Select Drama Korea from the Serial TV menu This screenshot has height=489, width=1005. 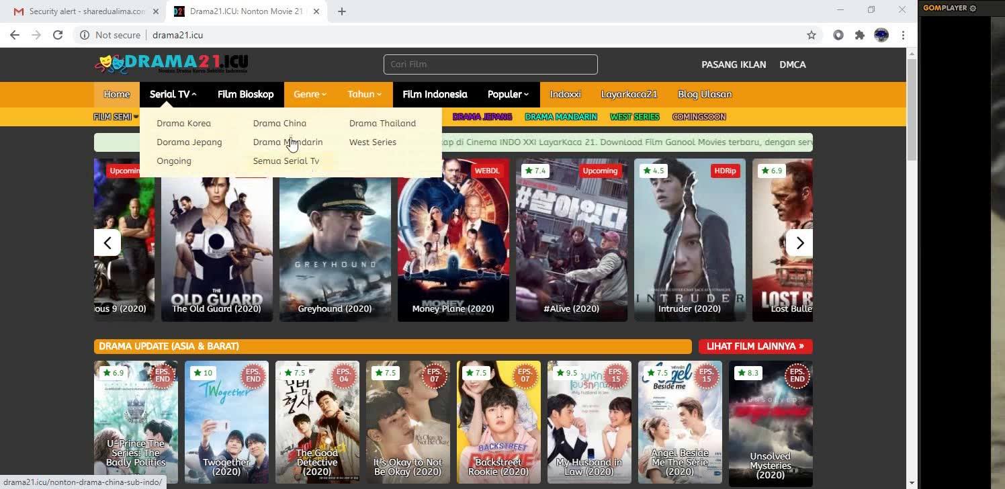coord(183,123)
